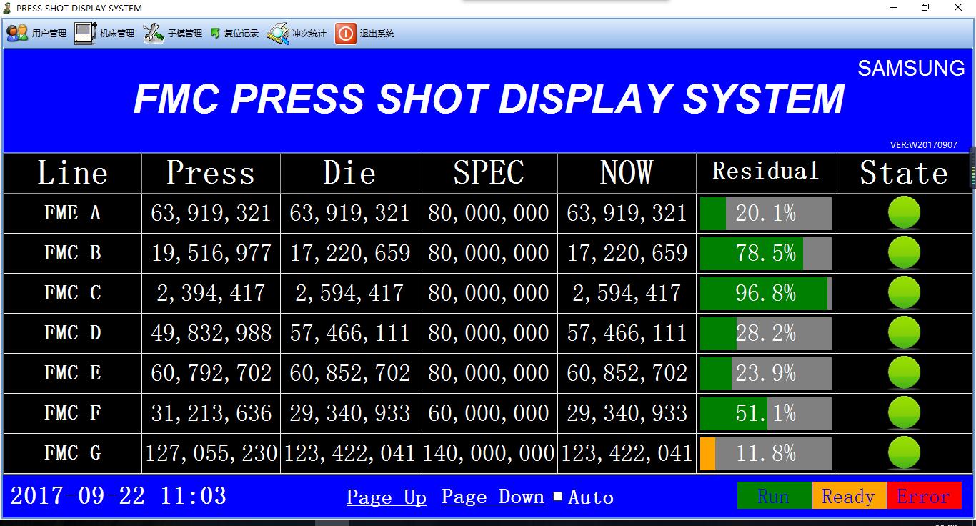
Task: Click the Residual column header
Action: click(x=765, y=172)
